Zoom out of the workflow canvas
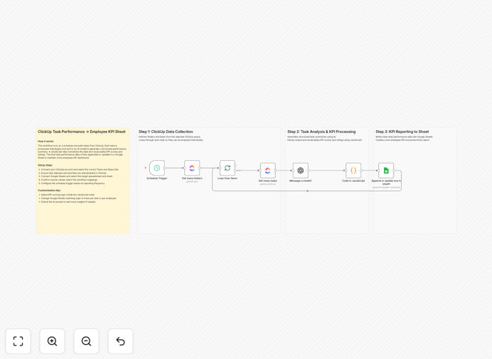Viewport: 492px width, 359px height. click(86, 341)
